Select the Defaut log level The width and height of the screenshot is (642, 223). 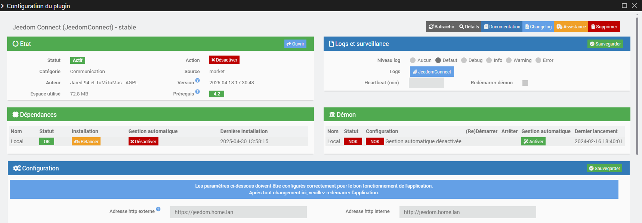point(438,60)
